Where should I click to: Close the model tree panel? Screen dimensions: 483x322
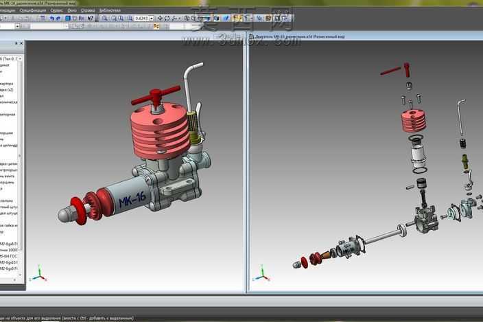click(21, 43)
